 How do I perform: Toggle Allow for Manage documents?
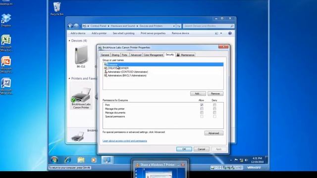202,113
